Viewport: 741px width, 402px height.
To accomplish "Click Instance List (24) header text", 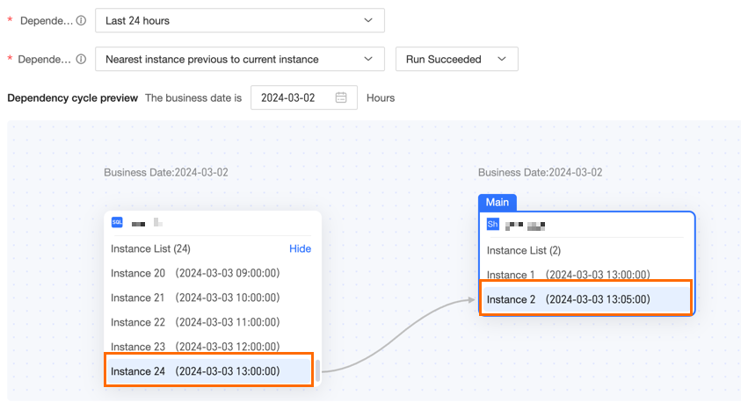I will click(x=150, y=248).
